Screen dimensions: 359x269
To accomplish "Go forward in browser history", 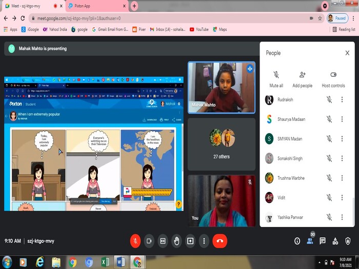I will (x=14, y=18).
